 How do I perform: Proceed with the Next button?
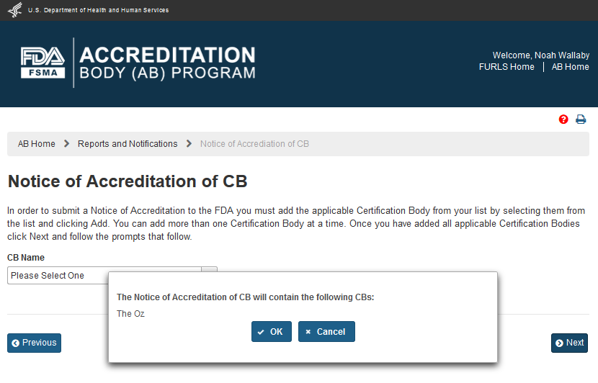[x=569, y=343]
